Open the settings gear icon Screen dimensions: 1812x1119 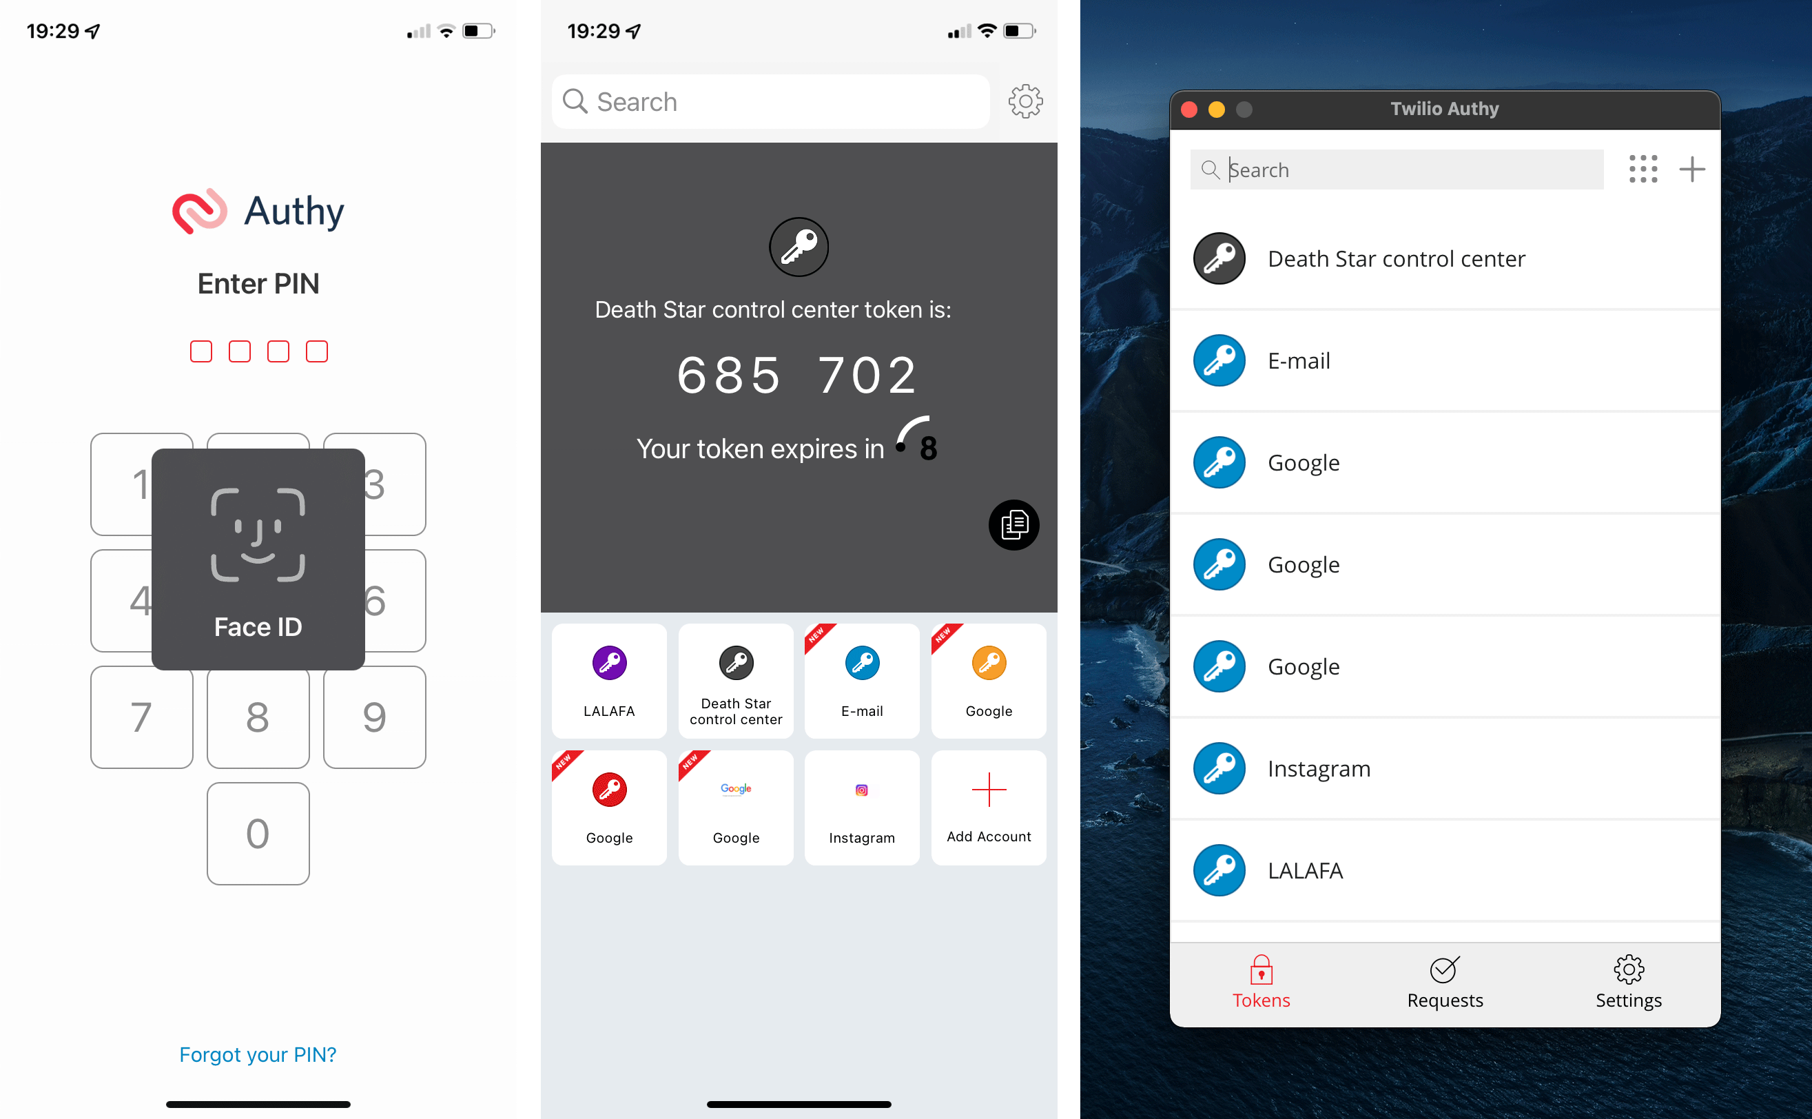coord(1030,102)
